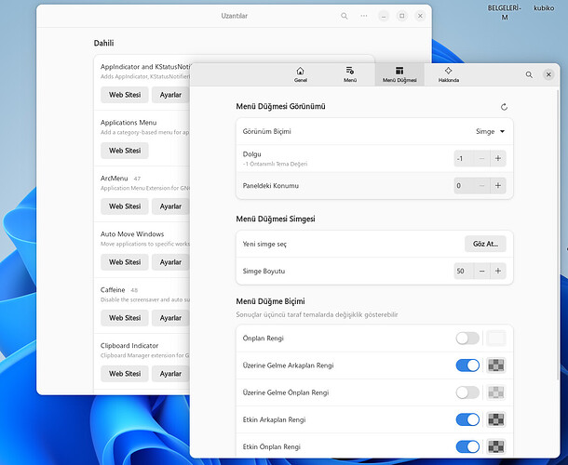This screenshot has height=465, width=568.
Task: Switch to the Genel tab
Action: click(301, 74)
